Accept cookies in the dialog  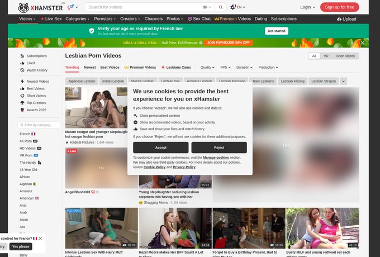click(161, 147)
